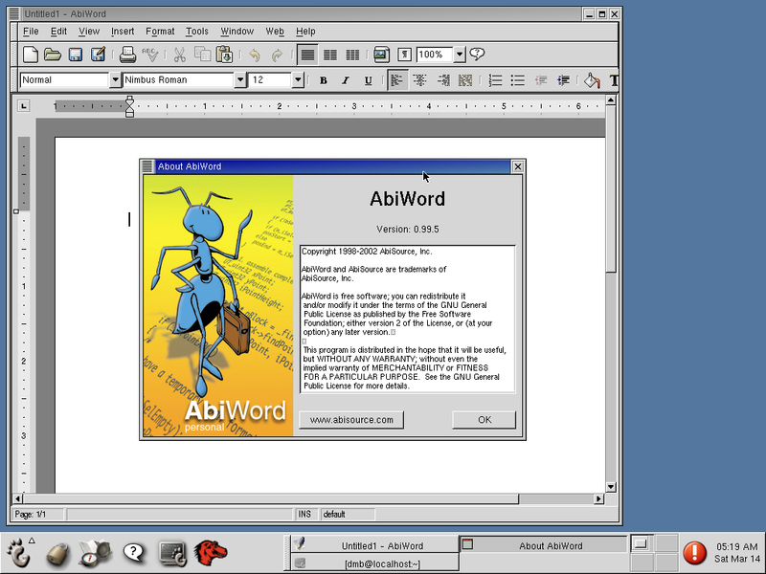This screenshot has width=766, height=574.
Task: Launch the GNOME help question icon
Action: [x=133, y=553]
